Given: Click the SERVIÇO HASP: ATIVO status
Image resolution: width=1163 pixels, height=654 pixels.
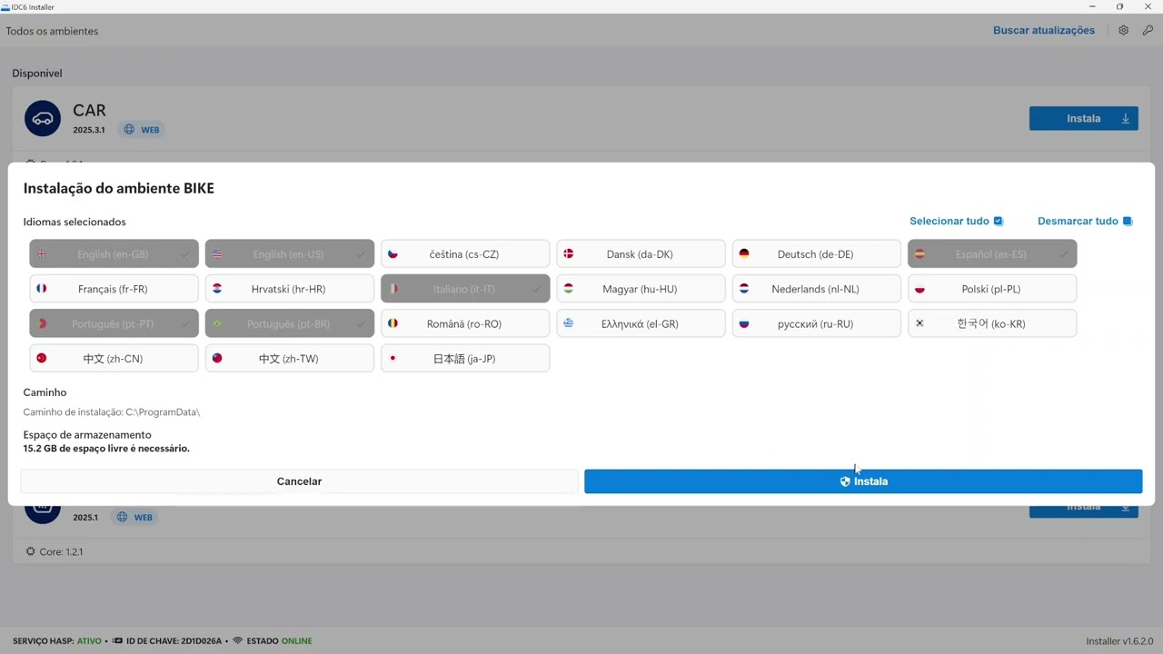Looking at the screenshot, I should [x=57, y=641].
